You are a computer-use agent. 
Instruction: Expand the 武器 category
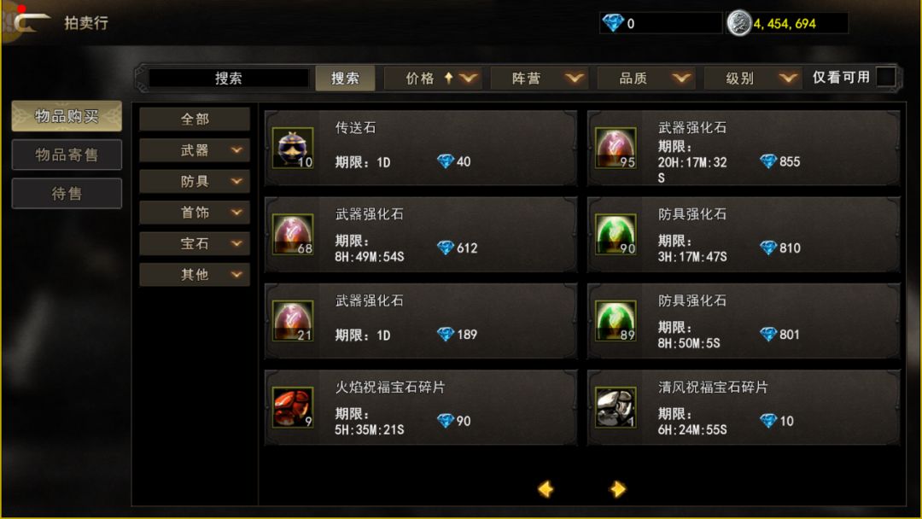[195, 150]
